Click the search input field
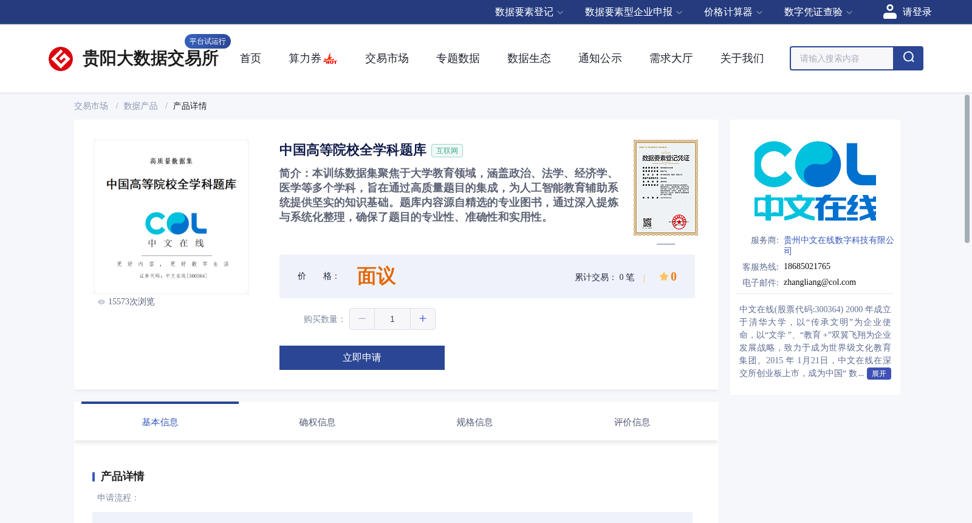Screen dimensions: 972x523 click(842, 58)
